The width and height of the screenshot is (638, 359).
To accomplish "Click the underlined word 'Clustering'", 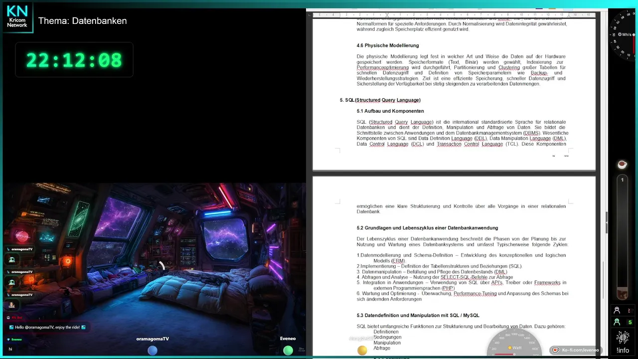I will (x=509, y=67).
